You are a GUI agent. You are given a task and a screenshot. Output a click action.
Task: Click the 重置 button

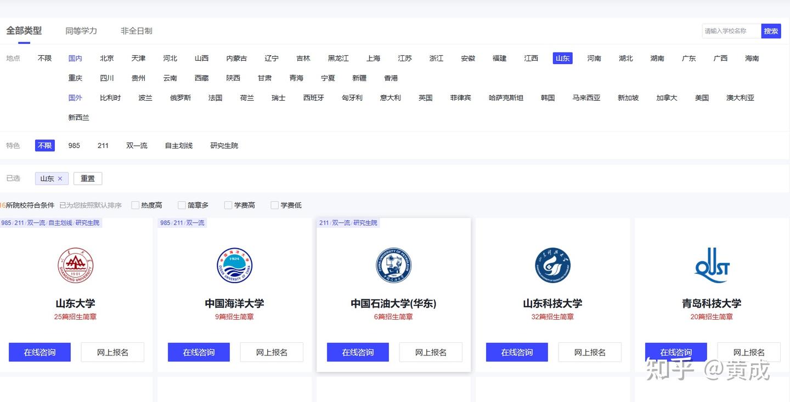tap(88, 179)
